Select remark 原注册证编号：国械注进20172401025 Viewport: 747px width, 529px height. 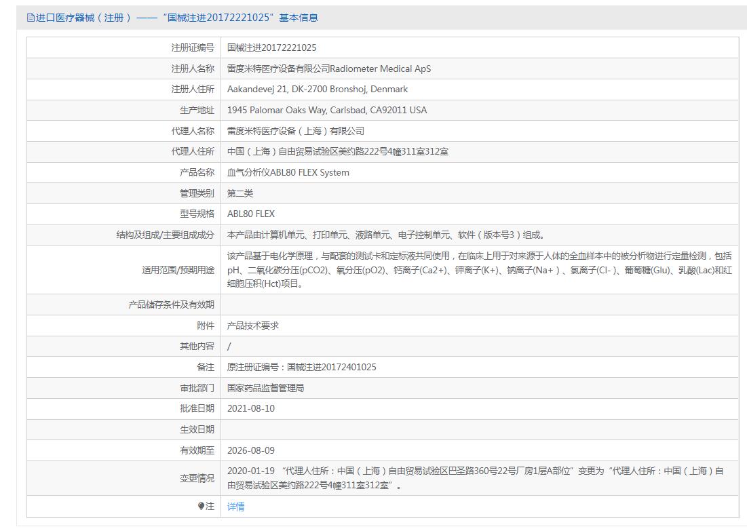point(301,367)
